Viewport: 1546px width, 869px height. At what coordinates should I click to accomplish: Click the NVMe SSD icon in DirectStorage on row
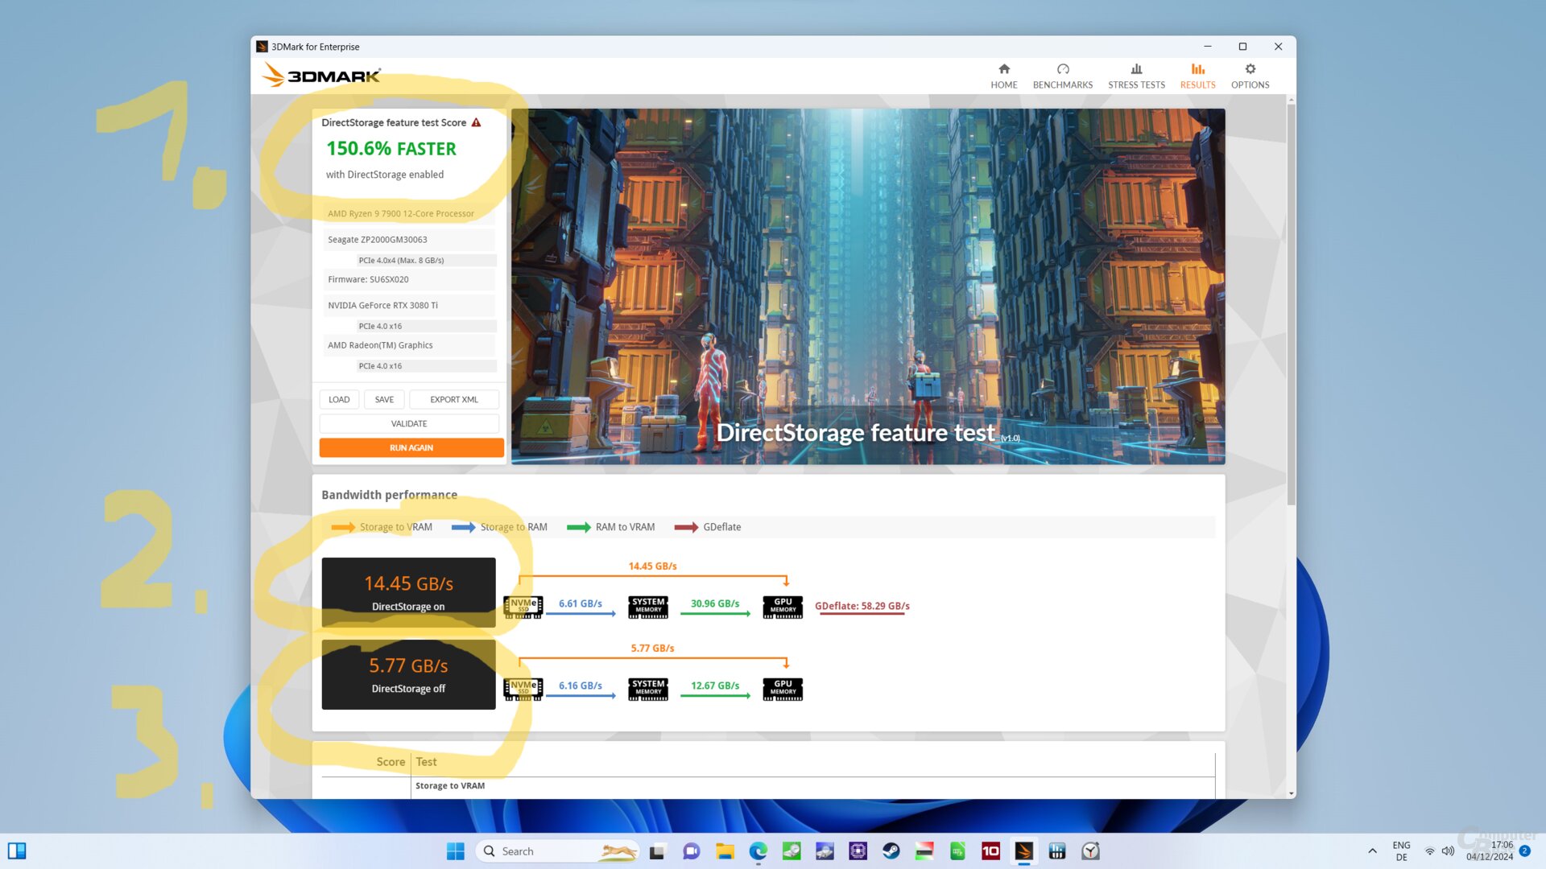[523, 606]
